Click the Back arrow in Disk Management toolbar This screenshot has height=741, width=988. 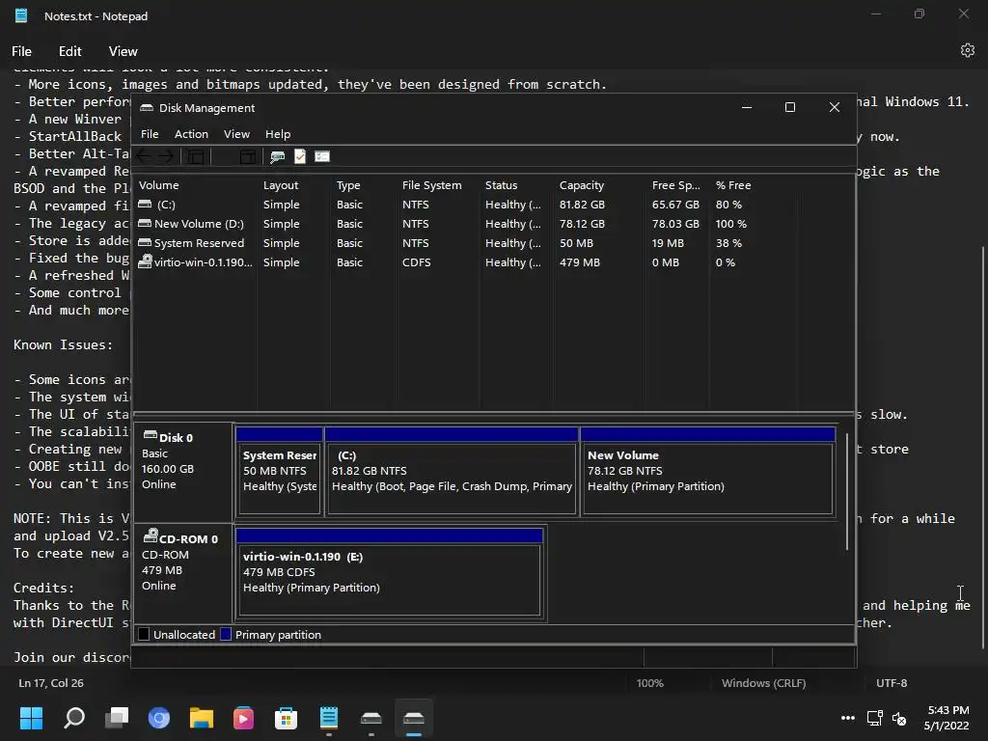(x=144, y=156)
